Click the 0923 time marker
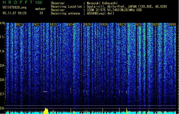The width and height of the screenshot is (179, 114). [53, 25]
